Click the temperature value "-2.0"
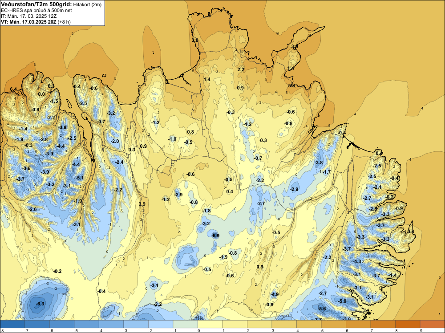445x333 pixels. pos(115,141)
